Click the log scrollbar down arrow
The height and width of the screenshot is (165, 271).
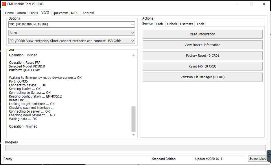133,134
